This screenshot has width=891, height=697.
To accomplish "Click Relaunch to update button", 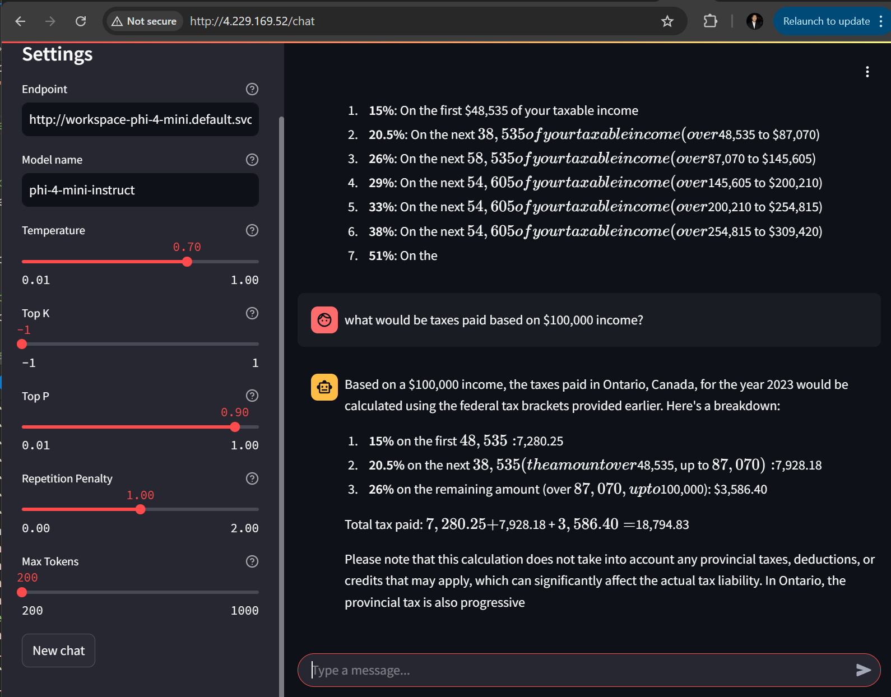I will (826, 21).
